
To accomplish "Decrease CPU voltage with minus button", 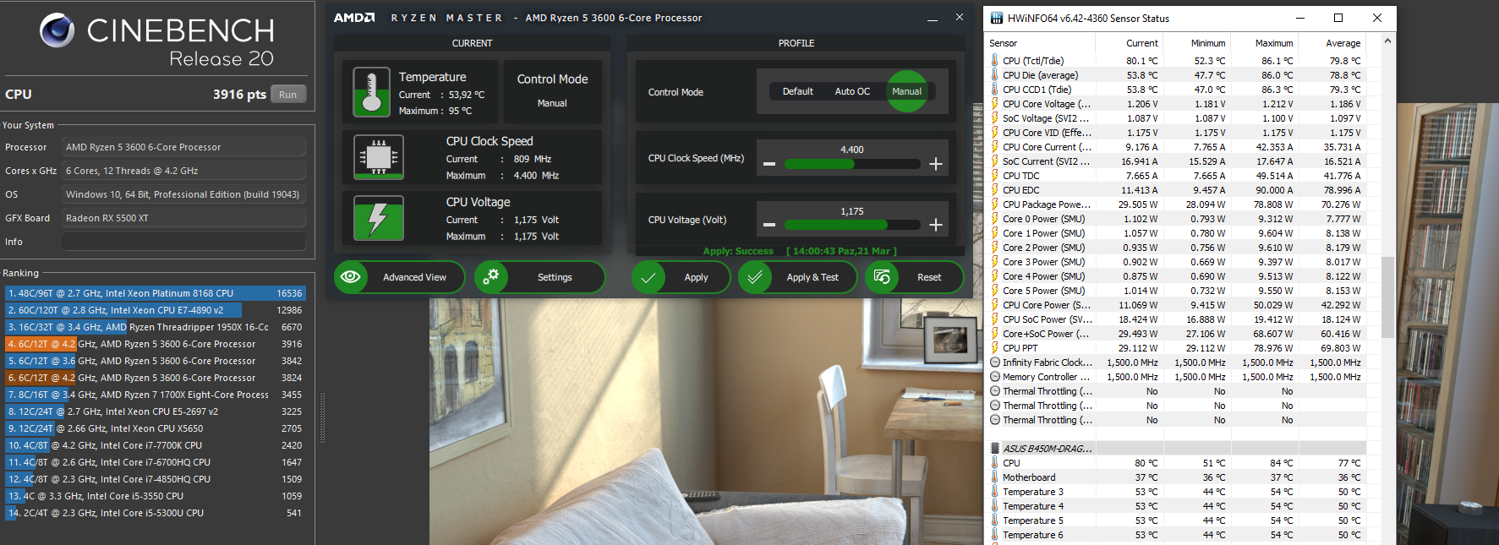I will tap(769, 225).
